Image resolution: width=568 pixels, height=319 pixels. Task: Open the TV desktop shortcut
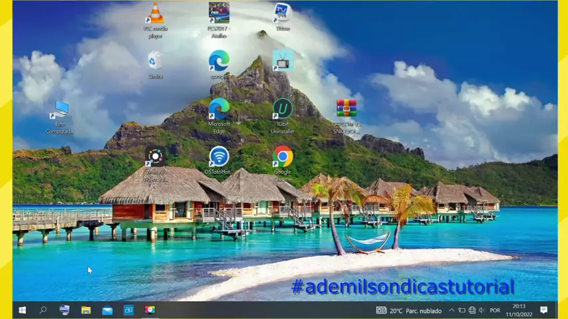coord(283,61)
